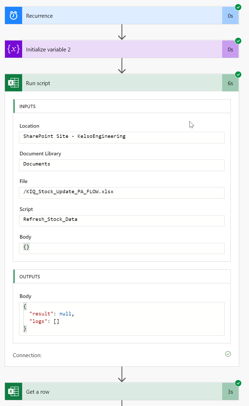
Task: Click the OUTPUTS section header
Action: tap(122, 276)
